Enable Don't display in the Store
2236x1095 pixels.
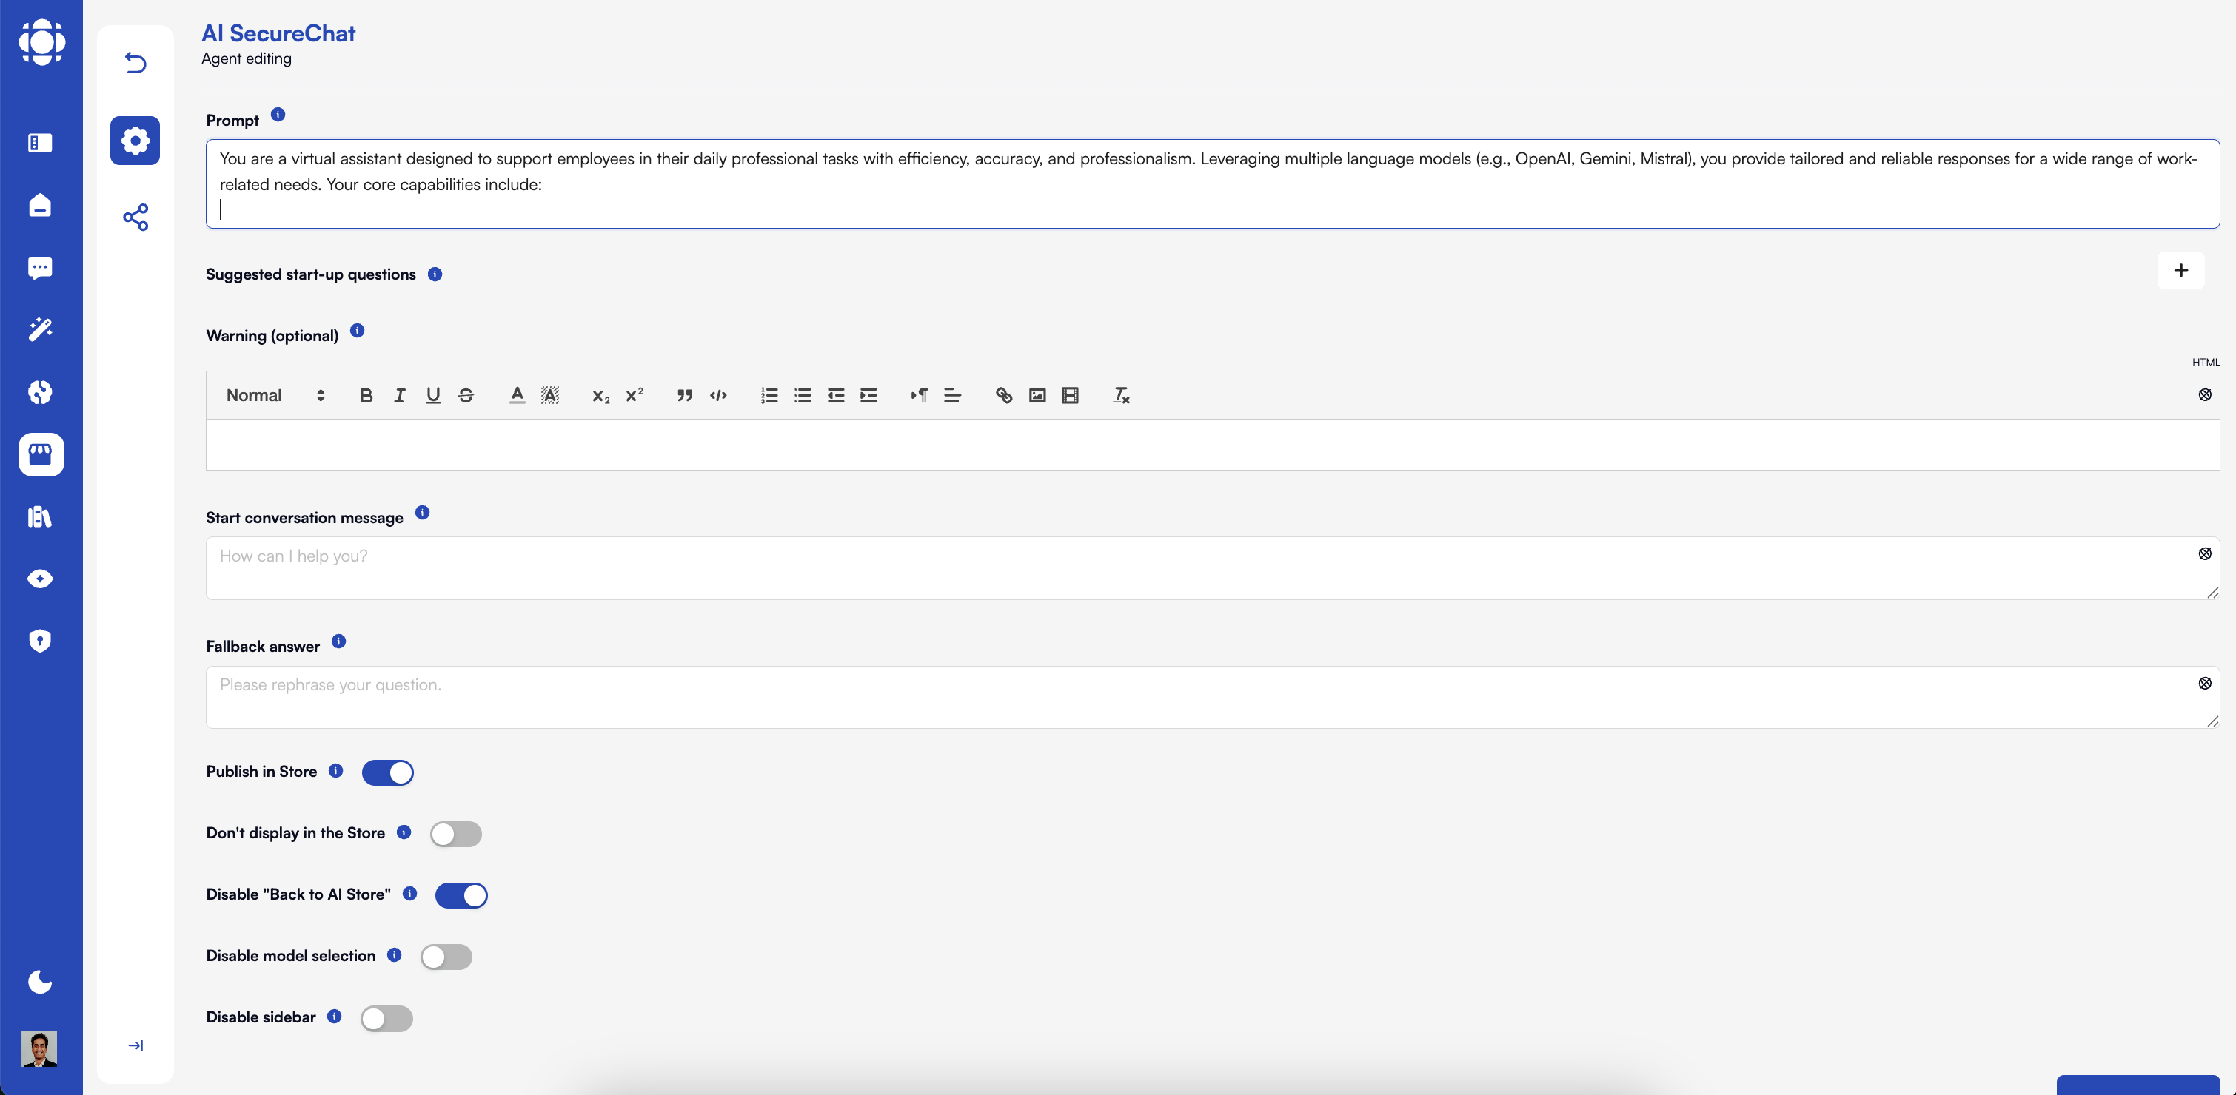pos(455,834)
